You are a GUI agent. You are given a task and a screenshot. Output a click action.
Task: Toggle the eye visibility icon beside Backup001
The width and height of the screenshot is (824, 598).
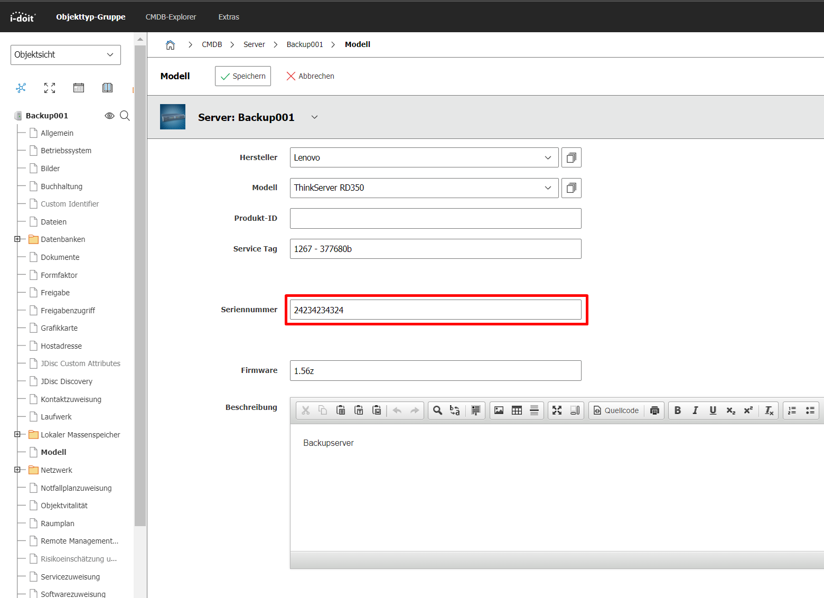[109, 116]
